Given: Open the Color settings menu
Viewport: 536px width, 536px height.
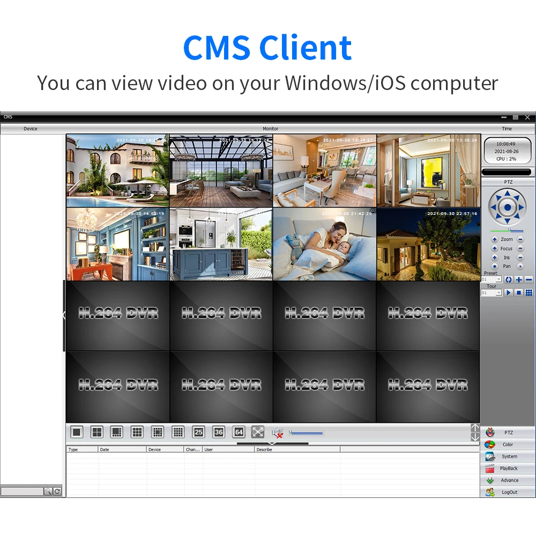Looking at the screenshot, I should (x=508, y=444).
